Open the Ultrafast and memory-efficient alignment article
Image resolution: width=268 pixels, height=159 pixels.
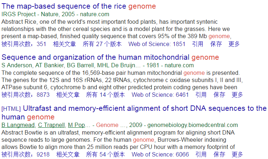[x=134, y=113]
